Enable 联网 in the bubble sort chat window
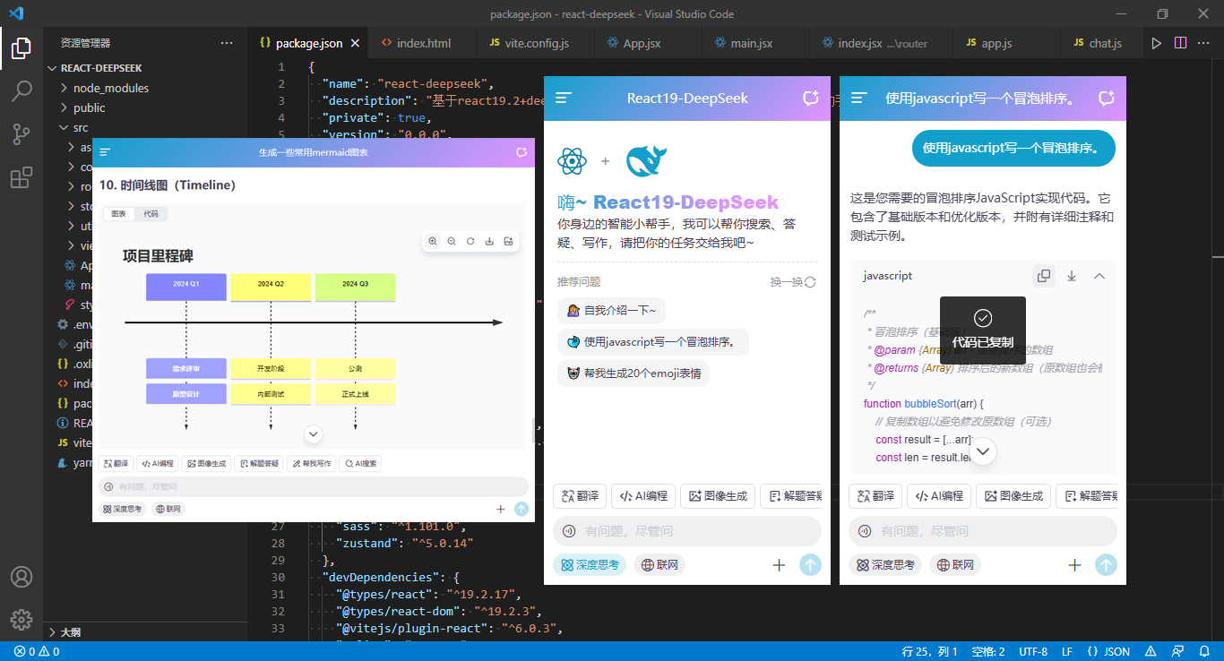Screen dimensions: 1224x661 click(x=955, y=565)
